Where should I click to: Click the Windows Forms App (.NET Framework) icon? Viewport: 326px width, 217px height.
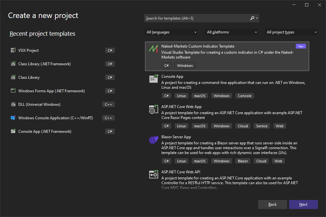coord(13,91)
